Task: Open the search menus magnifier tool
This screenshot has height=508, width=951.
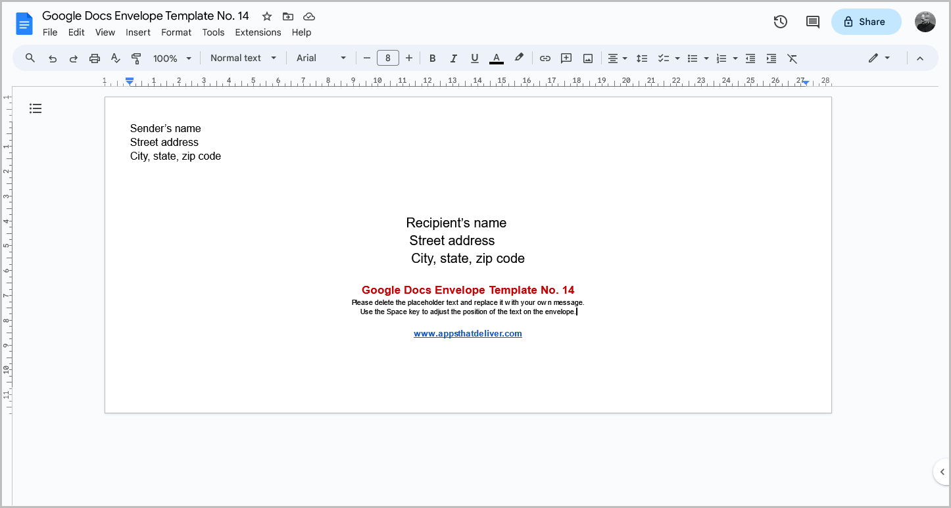Action: 30,58
